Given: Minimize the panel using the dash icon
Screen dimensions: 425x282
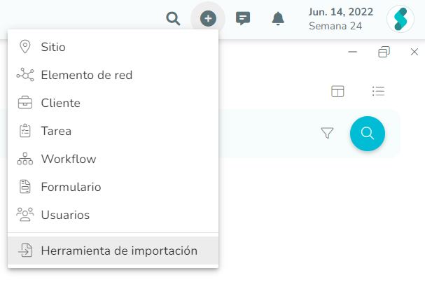Looking at the screenshot, I should [352, 52].
